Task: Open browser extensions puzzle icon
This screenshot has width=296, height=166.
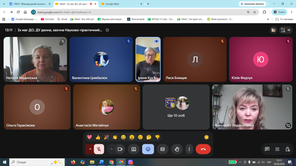Action: [264, 12]
